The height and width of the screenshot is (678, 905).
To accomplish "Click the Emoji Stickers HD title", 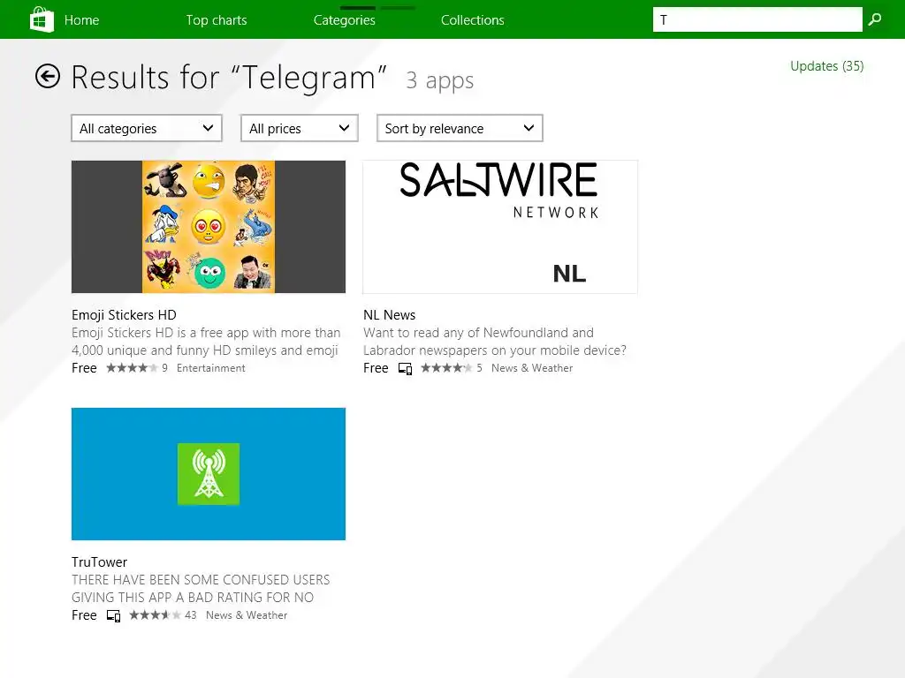I will coord(124,315).
